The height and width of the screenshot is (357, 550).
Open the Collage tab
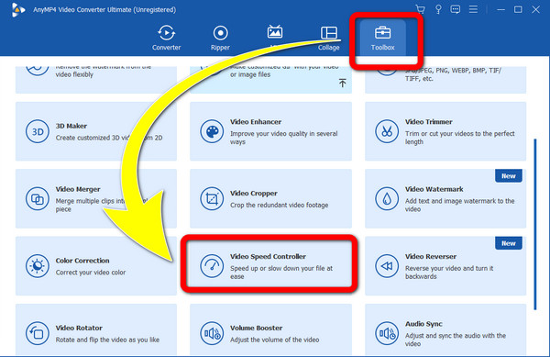329,38
